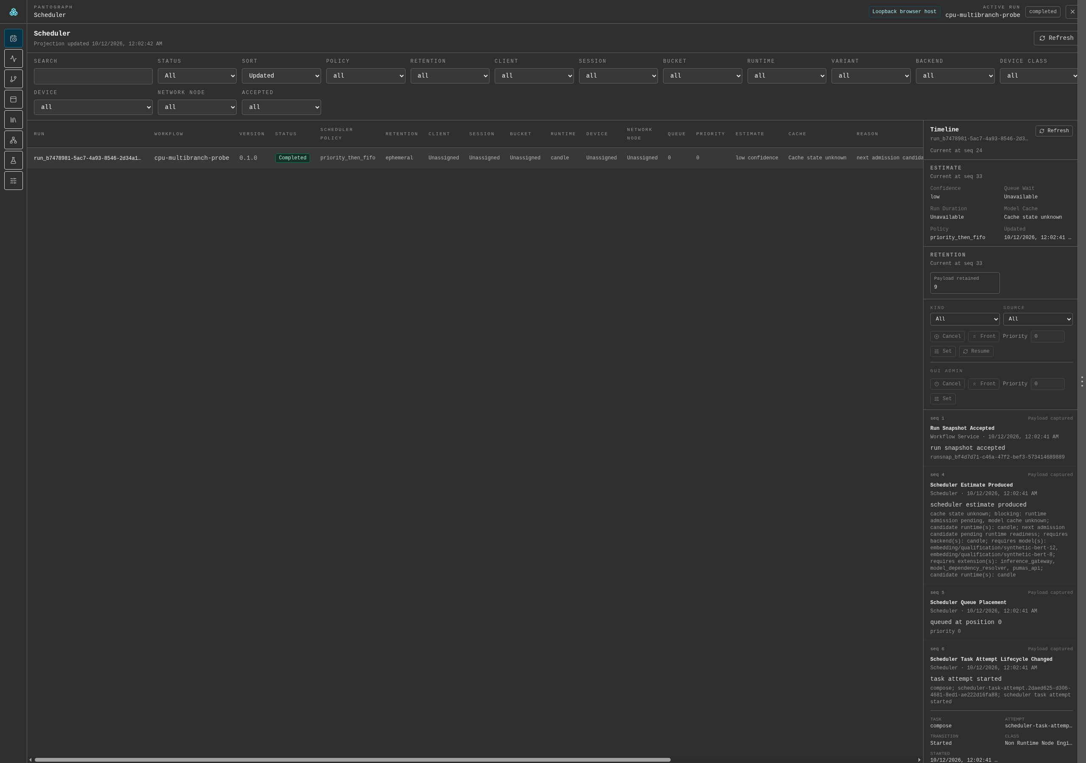This screenshot has width=1086, height=763.
Task: Open the window panel sidebar icon
Action: click(13, 99)
